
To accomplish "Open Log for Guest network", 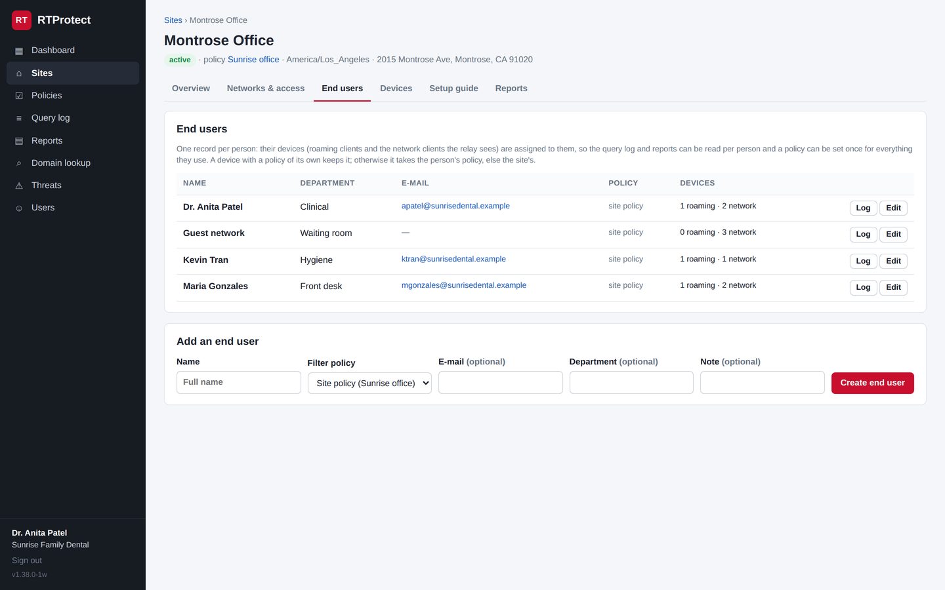I will point(864,234).
